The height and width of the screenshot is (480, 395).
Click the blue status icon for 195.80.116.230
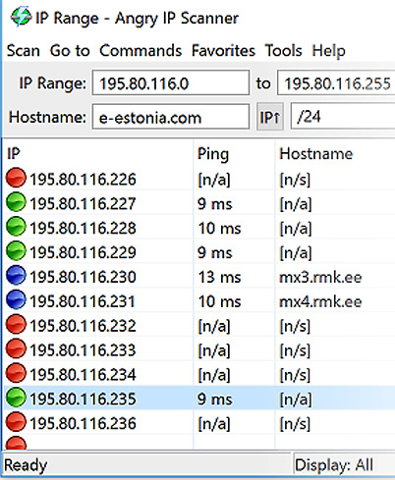click(16, 275)
